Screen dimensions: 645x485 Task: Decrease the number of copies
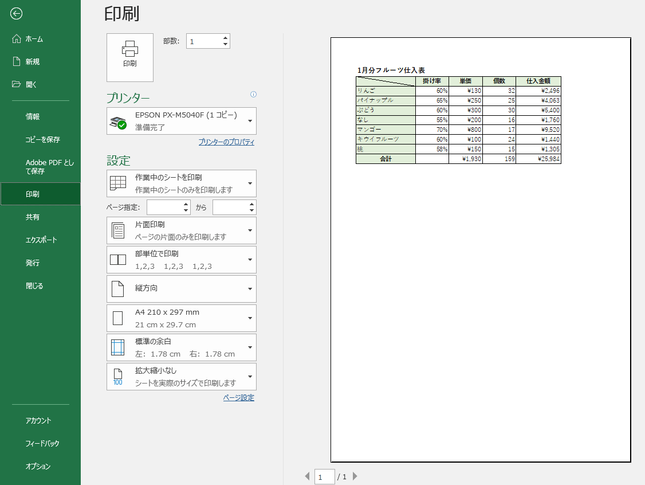coord(226,44)
